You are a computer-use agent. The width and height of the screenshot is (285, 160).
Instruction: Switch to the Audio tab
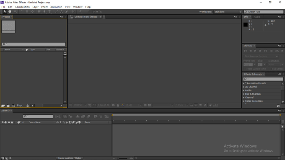pos(257,17)
